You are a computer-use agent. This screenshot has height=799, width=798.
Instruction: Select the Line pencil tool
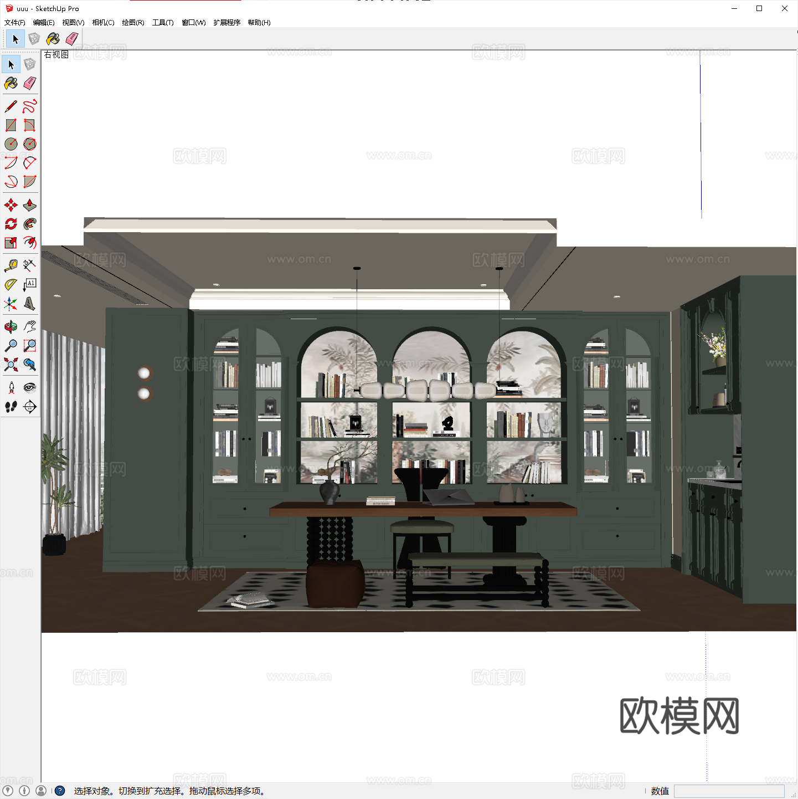pos(11,106)
